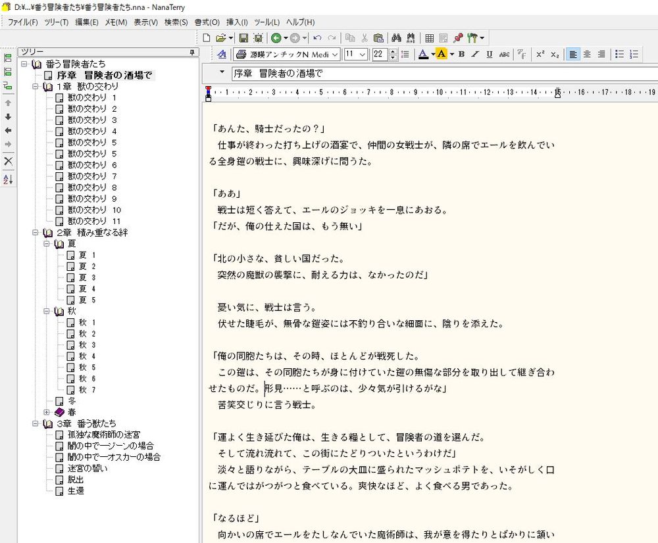The image size is (658, 543).
Task: Open the 書式(O) menu
Action: 207,22
